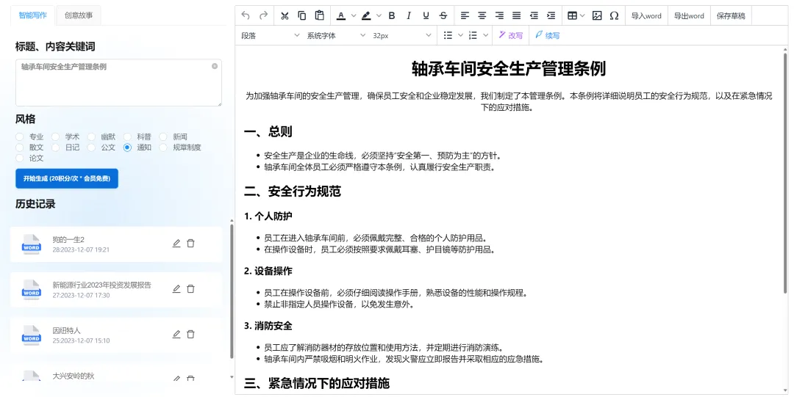Copy the selected content
This screenshot has width=794, height=397.
tap(302, 15)
